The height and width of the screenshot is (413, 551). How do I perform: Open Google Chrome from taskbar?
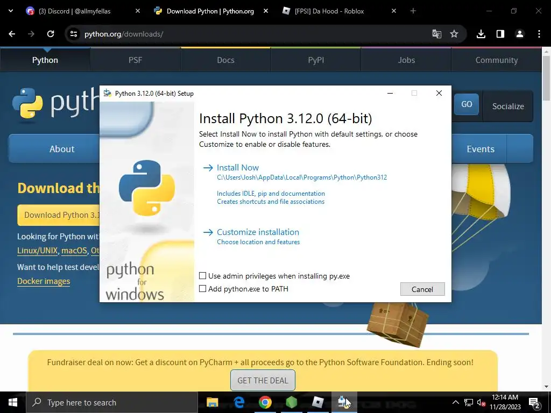coord(265,402)
